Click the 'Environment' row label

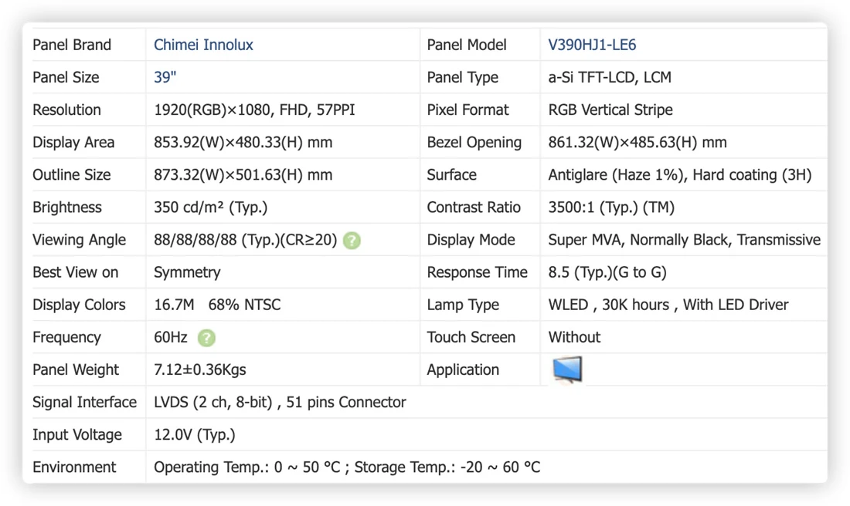click(74, 467)
